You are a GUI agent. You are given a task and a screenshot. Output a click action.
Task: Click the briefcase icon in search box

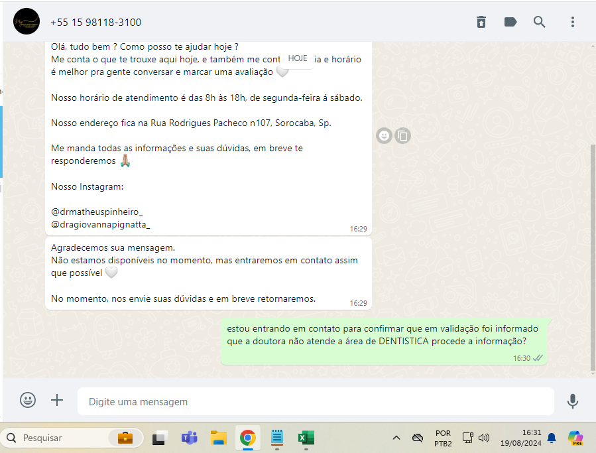(125, 438)
